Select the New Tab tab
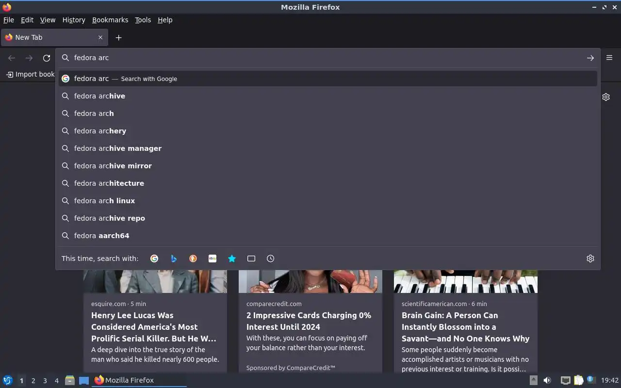This screenshot has width=621, height=388. tap(54, 37)
